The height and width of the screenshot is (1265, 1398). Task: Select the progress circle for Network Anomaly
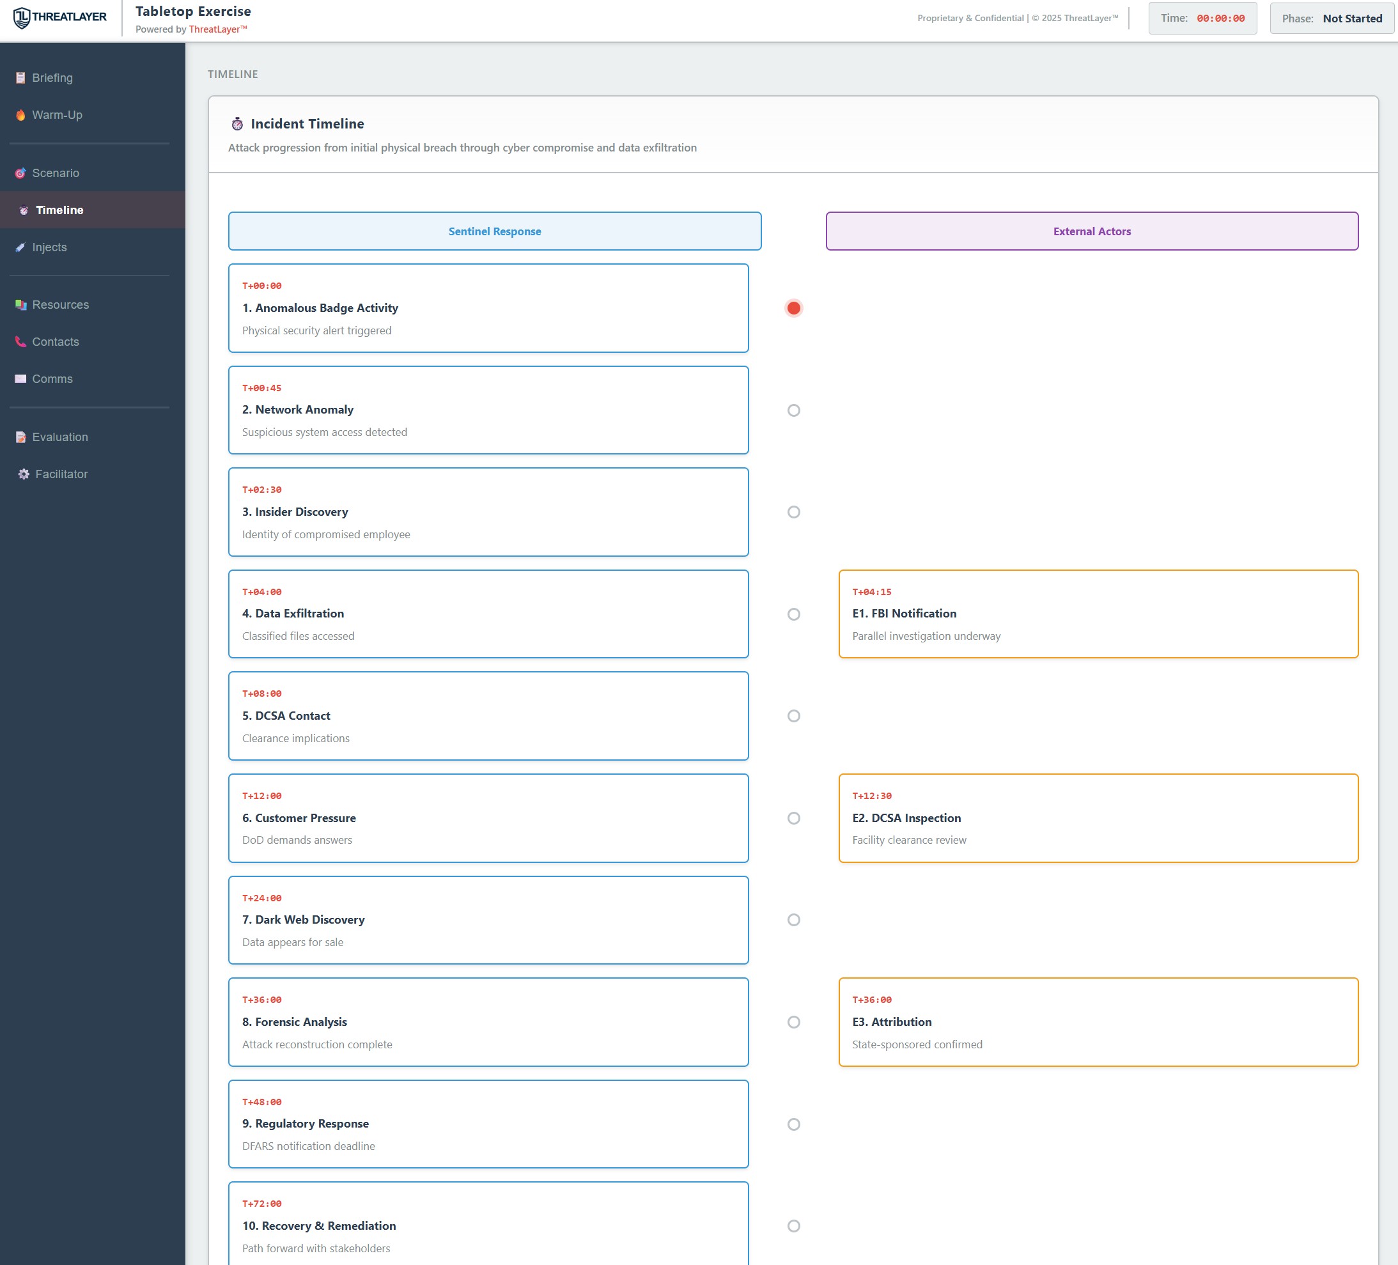[793, 410]
